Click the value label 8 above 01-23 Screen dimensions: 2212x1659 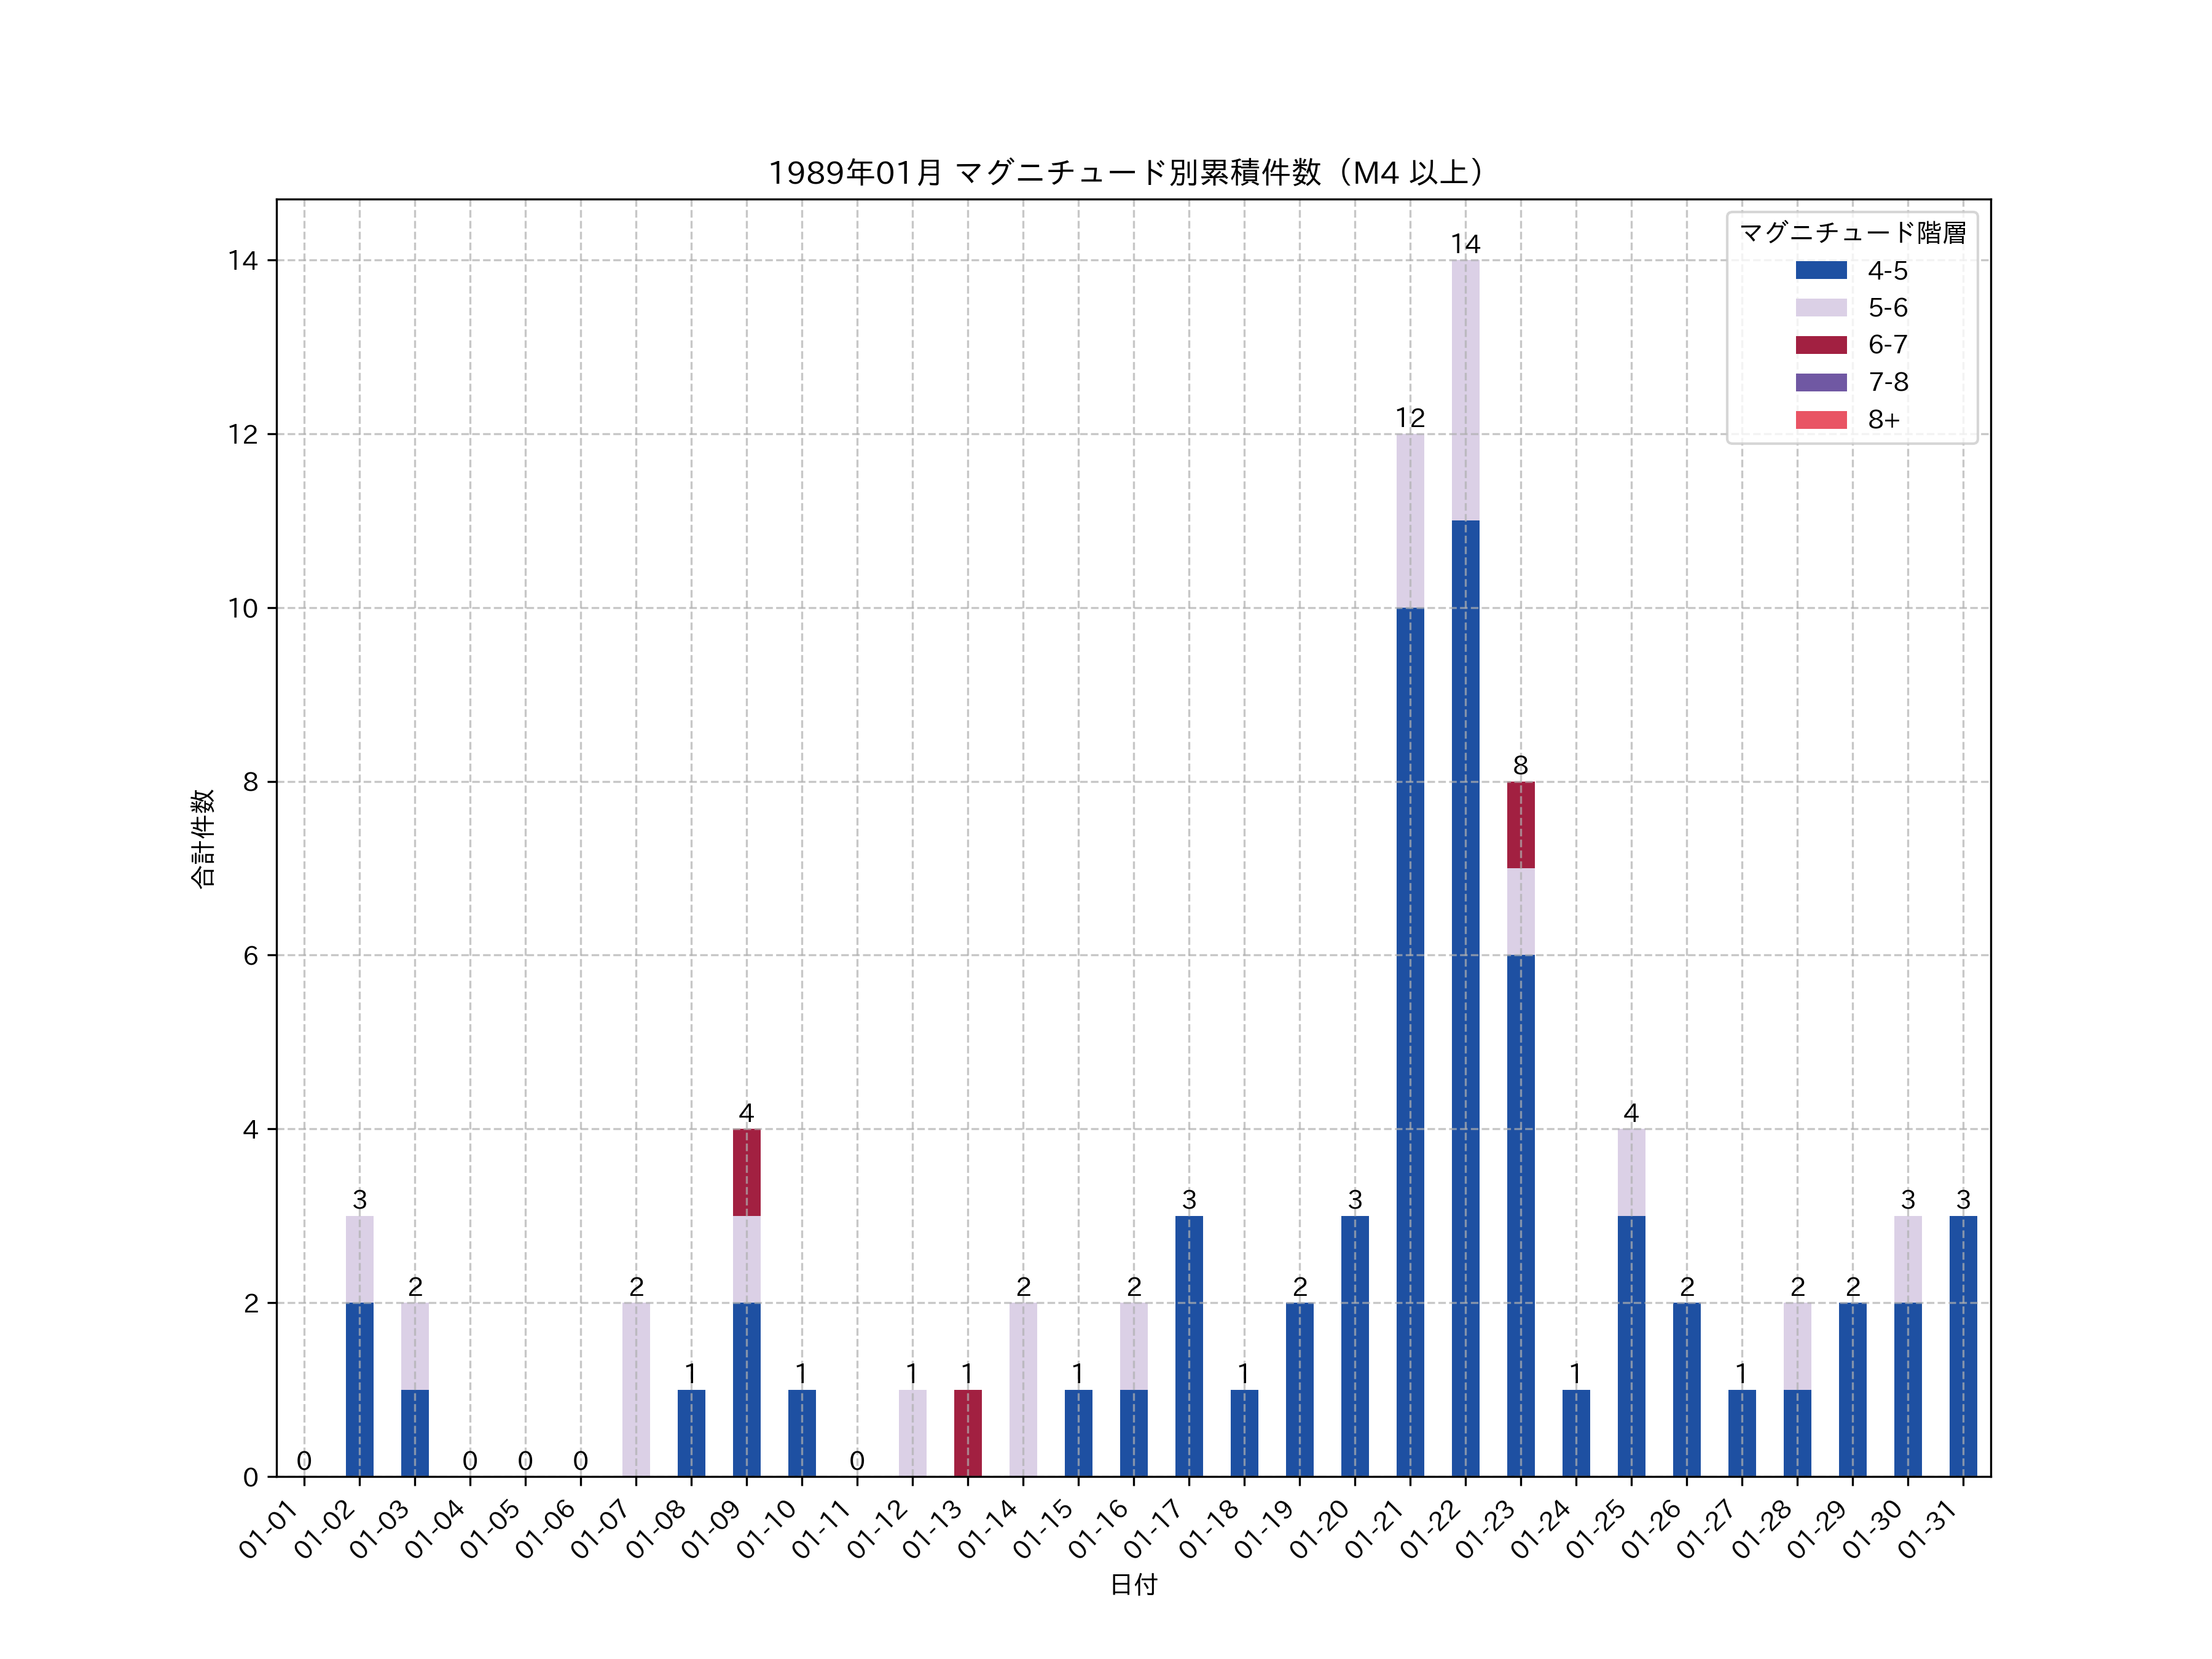pos(1520,766)
